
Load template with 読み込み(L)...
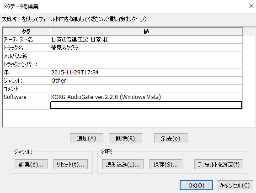coord(123,164)
